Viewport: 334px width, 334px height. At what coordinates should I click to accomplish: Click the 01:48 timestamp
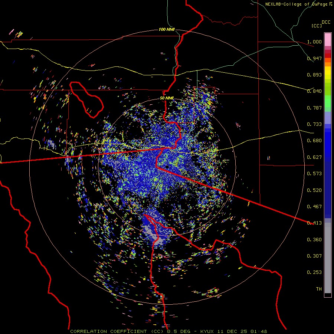click(x=259, y=331)
